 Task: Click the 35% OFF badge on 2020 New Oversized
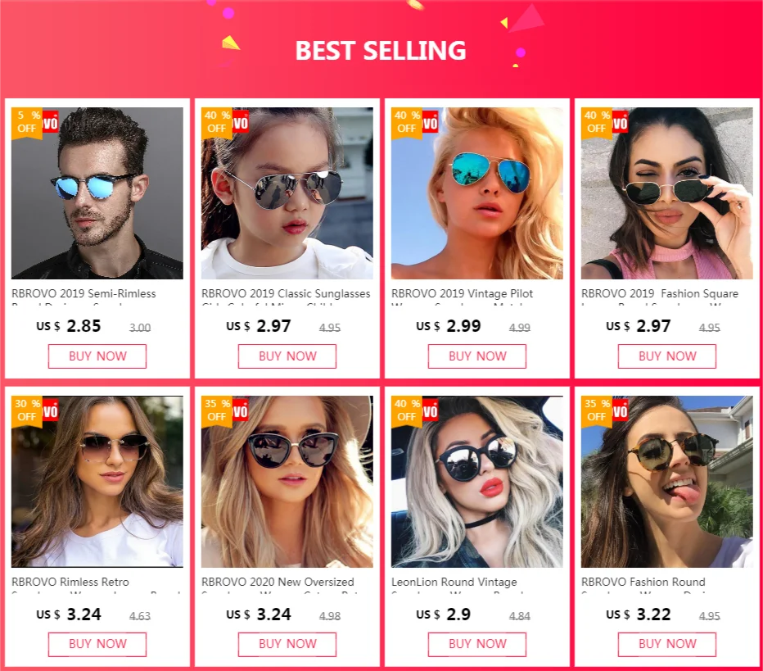click(x=217, y=411)
